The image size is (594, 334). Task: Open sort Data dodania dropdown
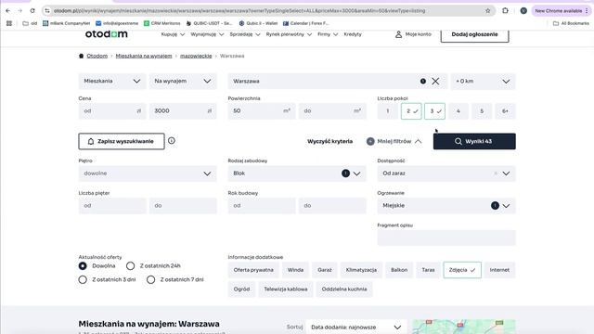[x=356, y=328]
